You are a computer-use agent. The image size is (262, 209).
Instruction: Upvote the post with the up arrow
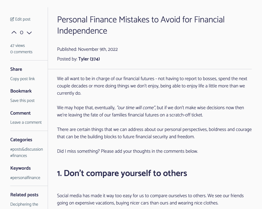(14, 32)
